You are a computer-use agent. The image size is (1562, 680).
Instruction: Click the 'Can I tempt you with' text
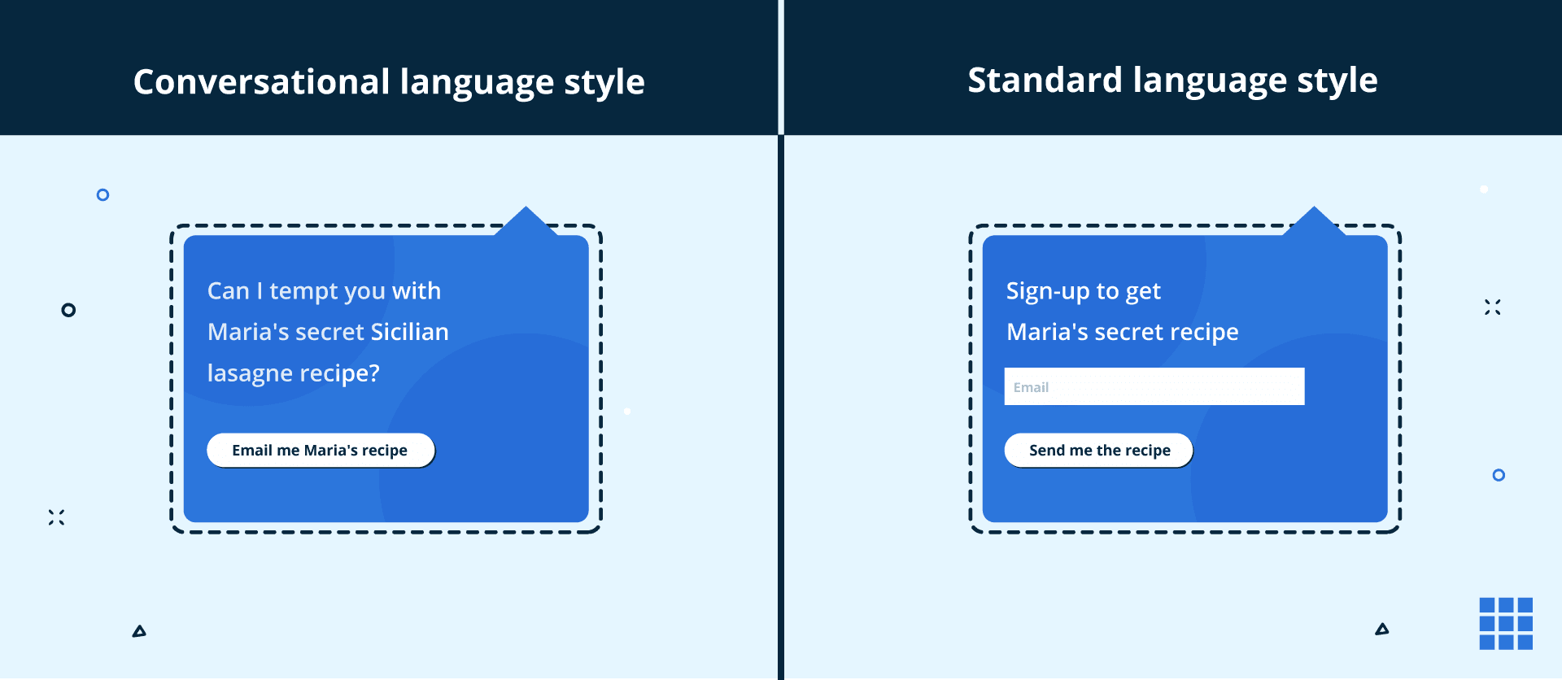pyautogui.click(x=324, y=291)
